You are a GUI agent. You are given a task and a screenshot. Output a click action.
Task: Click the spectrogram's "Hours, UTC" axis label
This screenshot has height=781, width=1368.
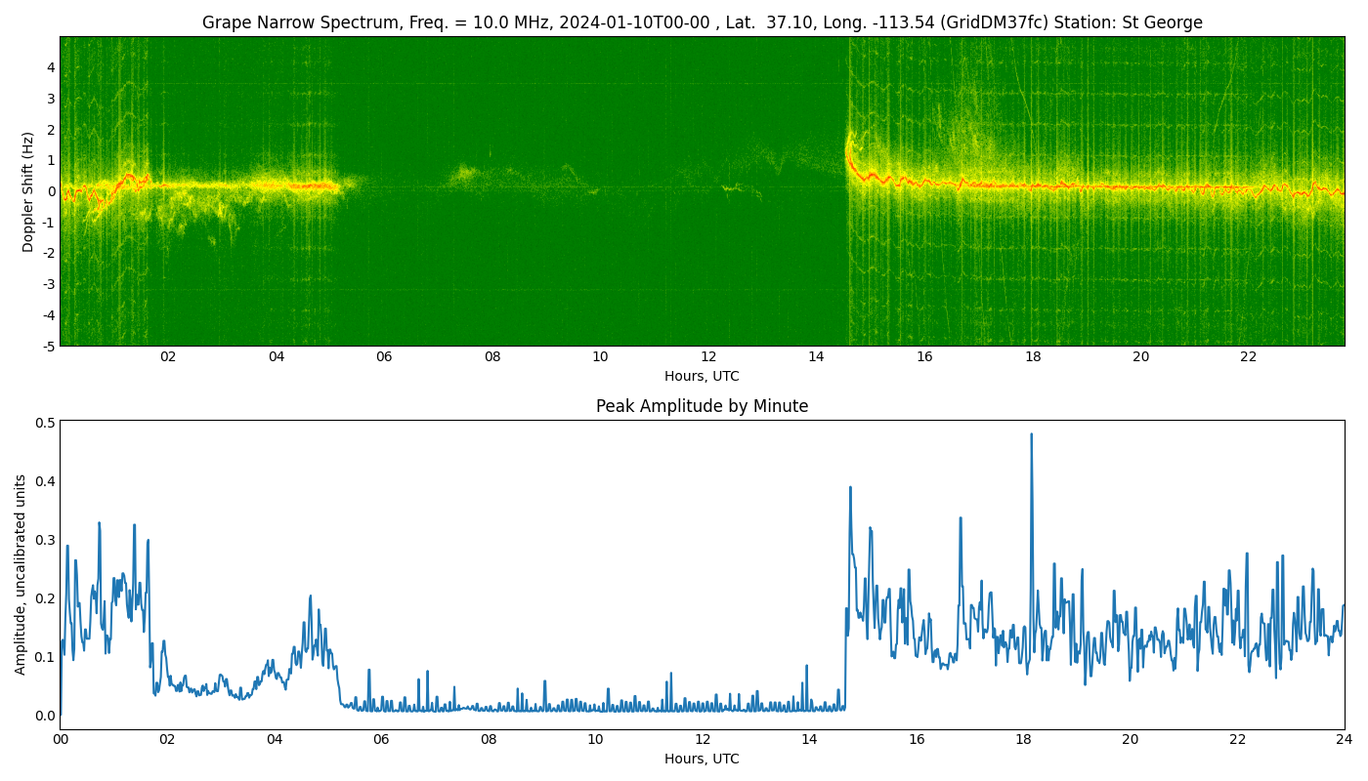(x=702, y=376)
